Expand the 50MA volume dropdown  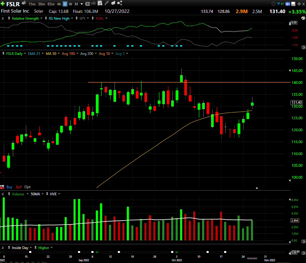point(42,194)
